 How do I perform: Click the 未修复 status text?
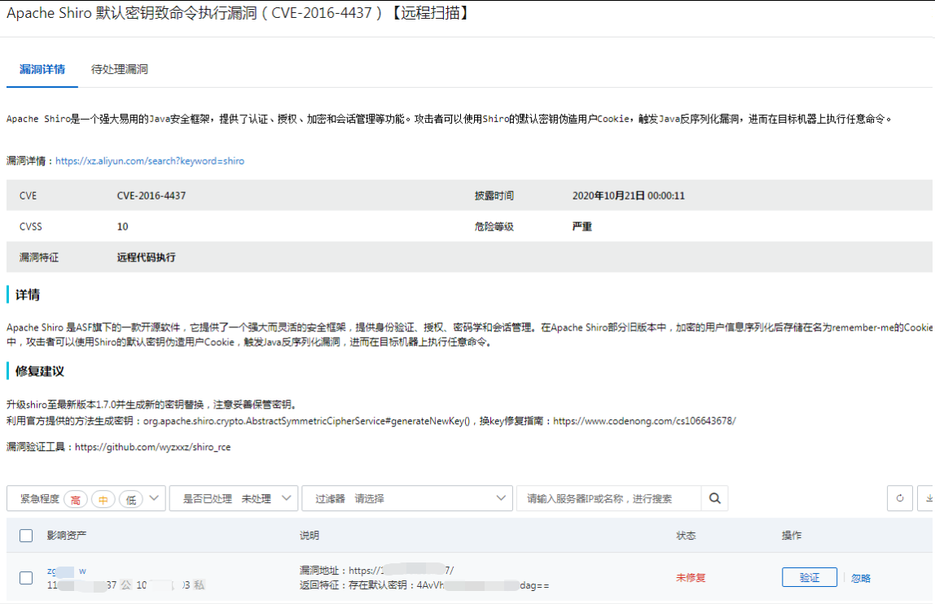click(x=691, y=578)
